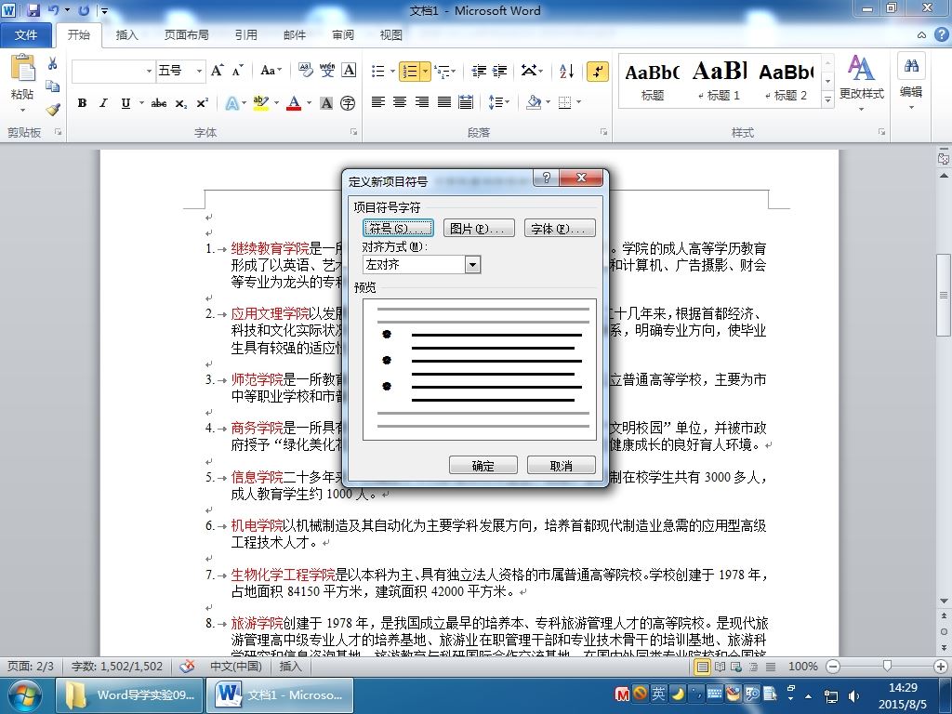Click the Enclose Characters icon
The height and width of the screenshot is (714, 952).
pyautogui.click(x=348, y=103)
